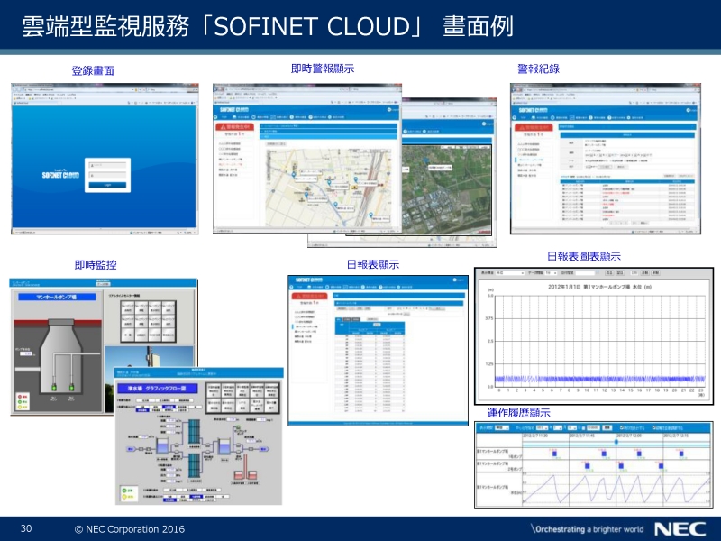Select the left green pump lamp in manhole diagram
Image resolution: width=721 pixels, height=541 pixels.
(x=54, y=387)
